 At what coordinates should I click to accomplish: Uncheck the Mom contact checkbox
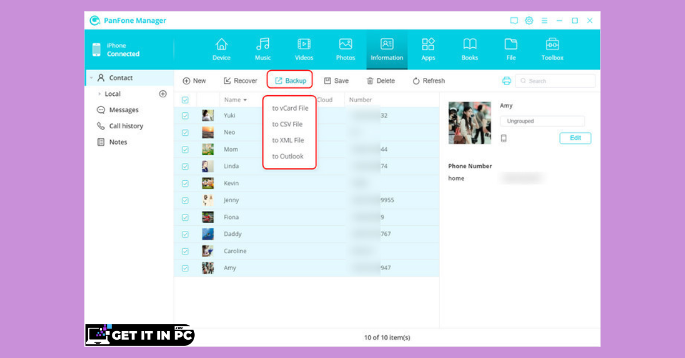pyautogui.click(x=185, y=149)
